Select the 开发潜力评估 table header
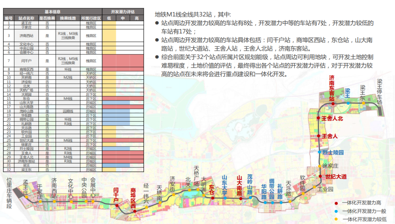This screenshot has height=224, width=395. coord(123,12)
